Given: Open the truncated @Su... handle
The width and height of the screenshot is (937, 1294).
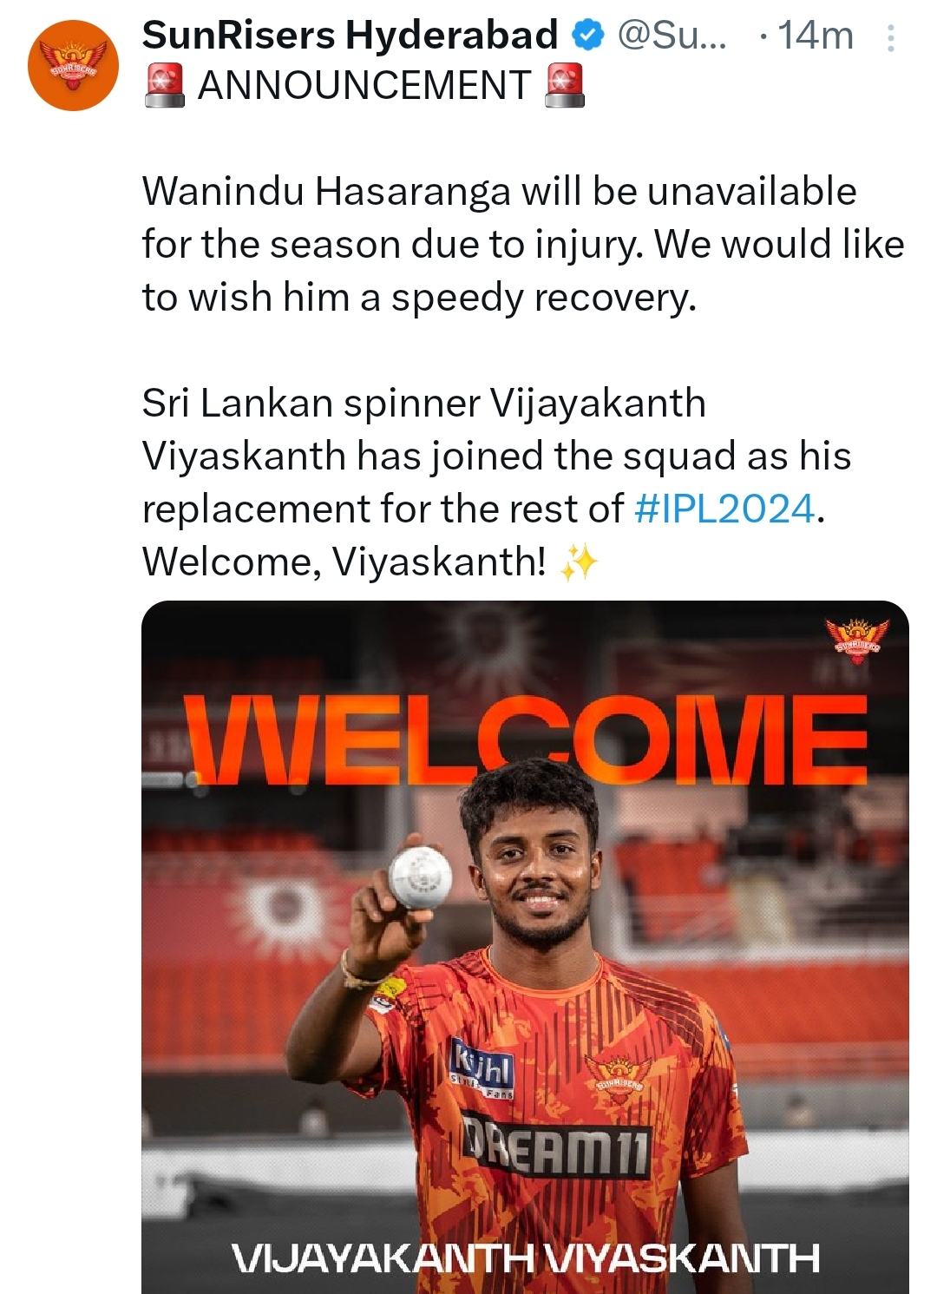Looking at the screenshot, I should [x=672, y=36].
